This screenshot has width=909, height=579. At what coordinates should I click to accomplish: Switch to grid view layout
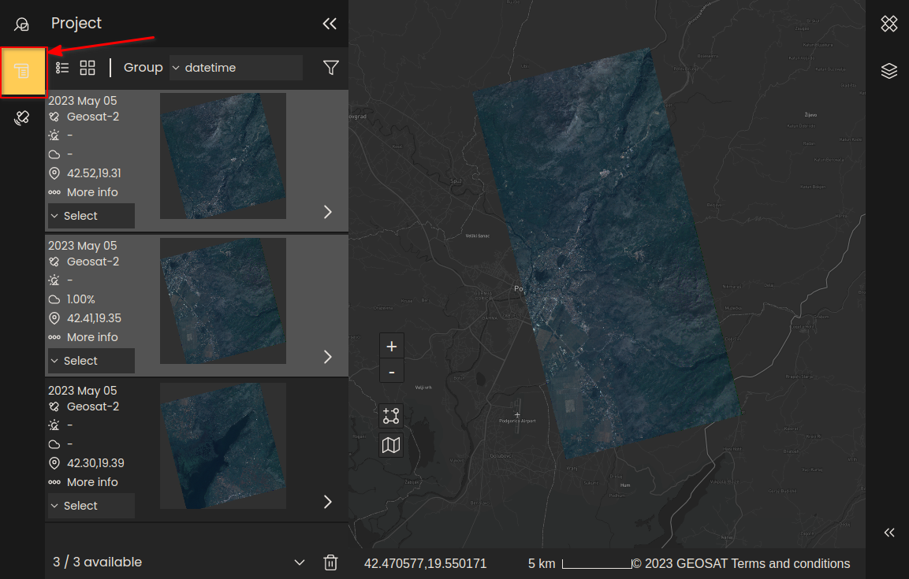pyautogui.click(x=88, y=68)
